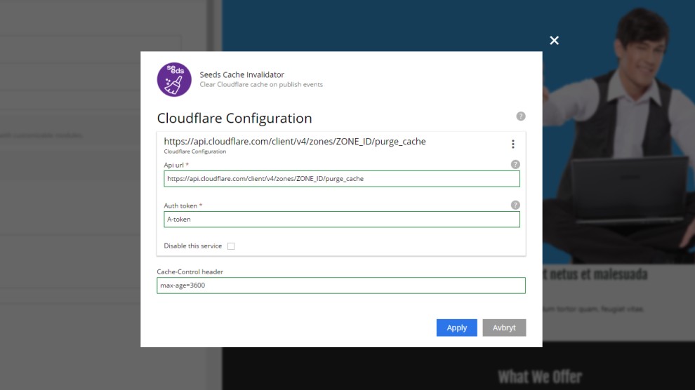Click the Apply button

click(456, 328)
